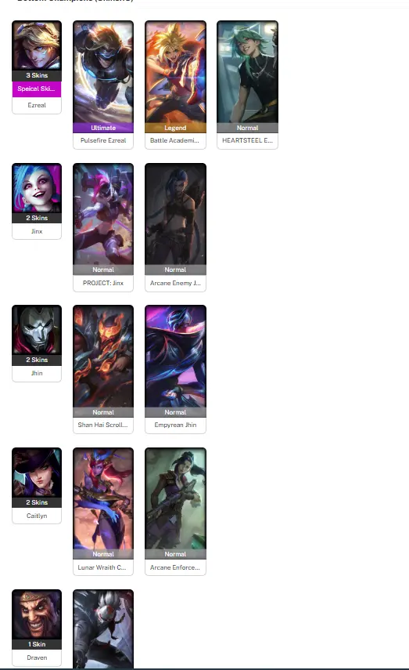Click the Legend tier label

pyautogui.click(x=175, y=128)
